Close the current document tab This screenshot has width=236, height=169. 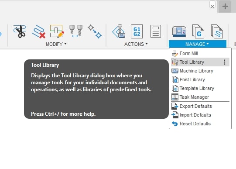[212, 7]
